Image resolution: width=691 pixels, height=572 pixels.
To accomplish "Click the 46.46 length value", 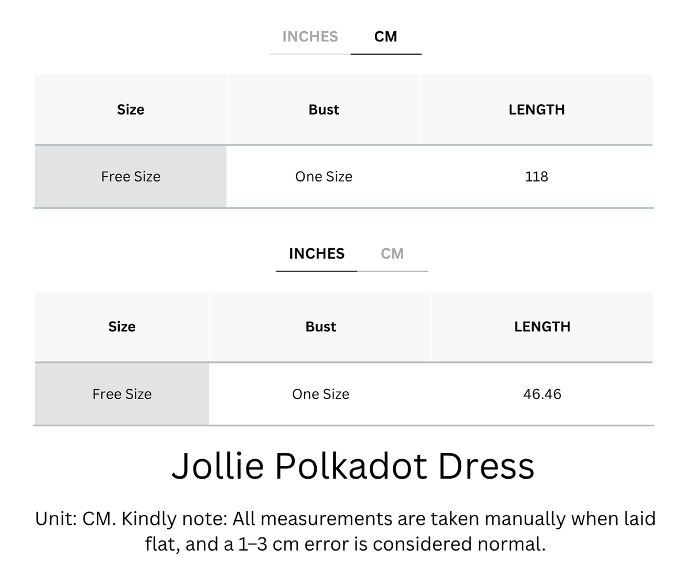I will [x=542, y=394].
